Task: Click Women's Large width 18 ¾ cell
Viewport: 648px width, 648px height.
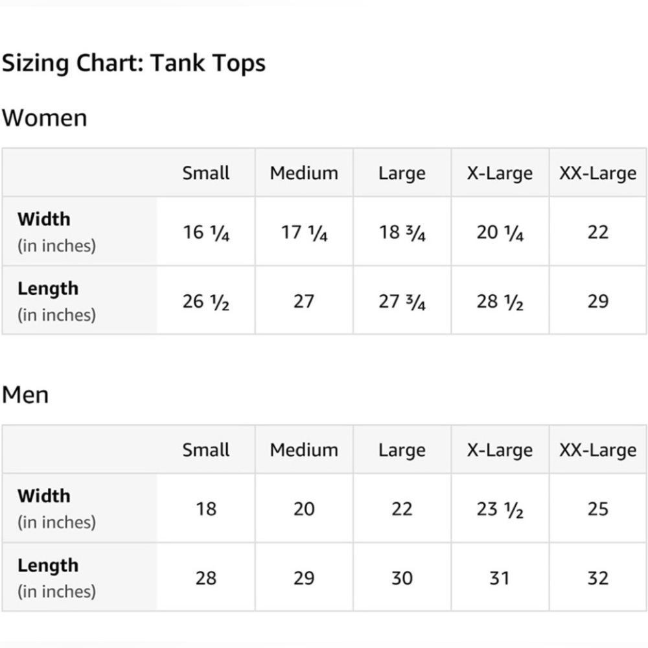Action: (x=402, y=232)
